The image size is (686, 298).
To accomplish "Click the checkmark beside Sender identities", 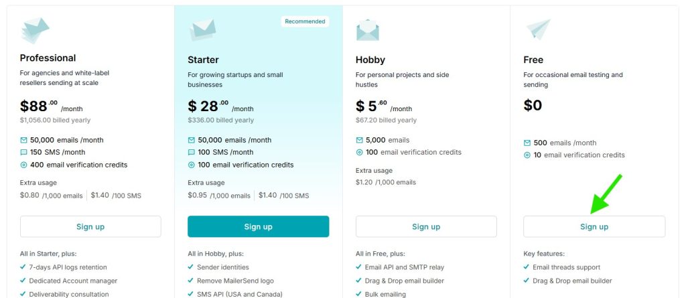I will pyautogui.click(x=192, y=268).
